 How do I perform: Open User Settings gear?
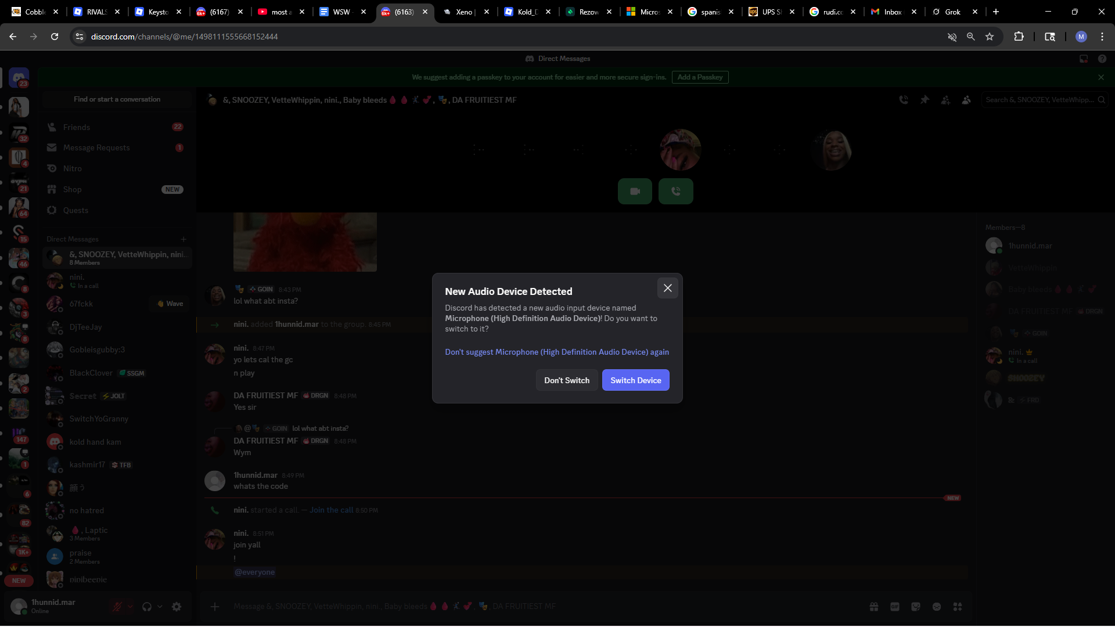point(177,607)
